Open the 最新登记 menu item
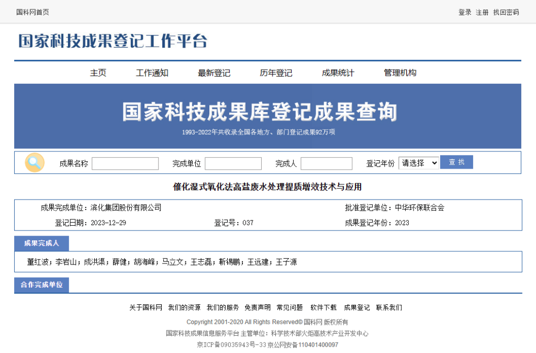This screenshot has width=536, height=353. (214, 73)
